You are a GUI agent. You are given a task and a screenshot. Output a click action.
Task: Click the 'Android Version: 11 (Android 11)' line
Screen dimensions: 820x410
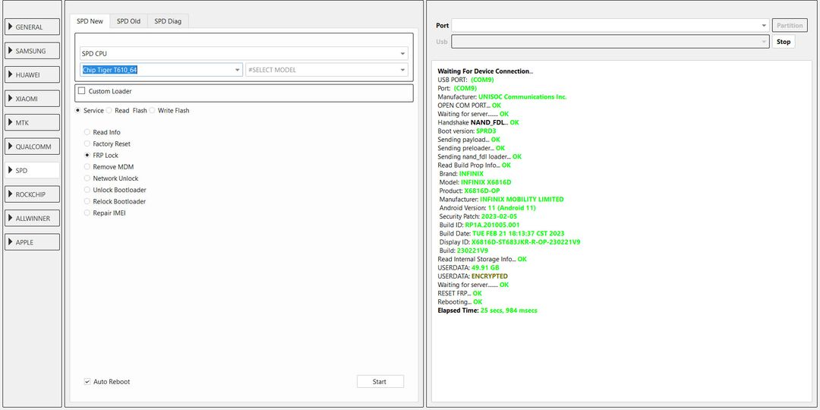tap(487, 207)
